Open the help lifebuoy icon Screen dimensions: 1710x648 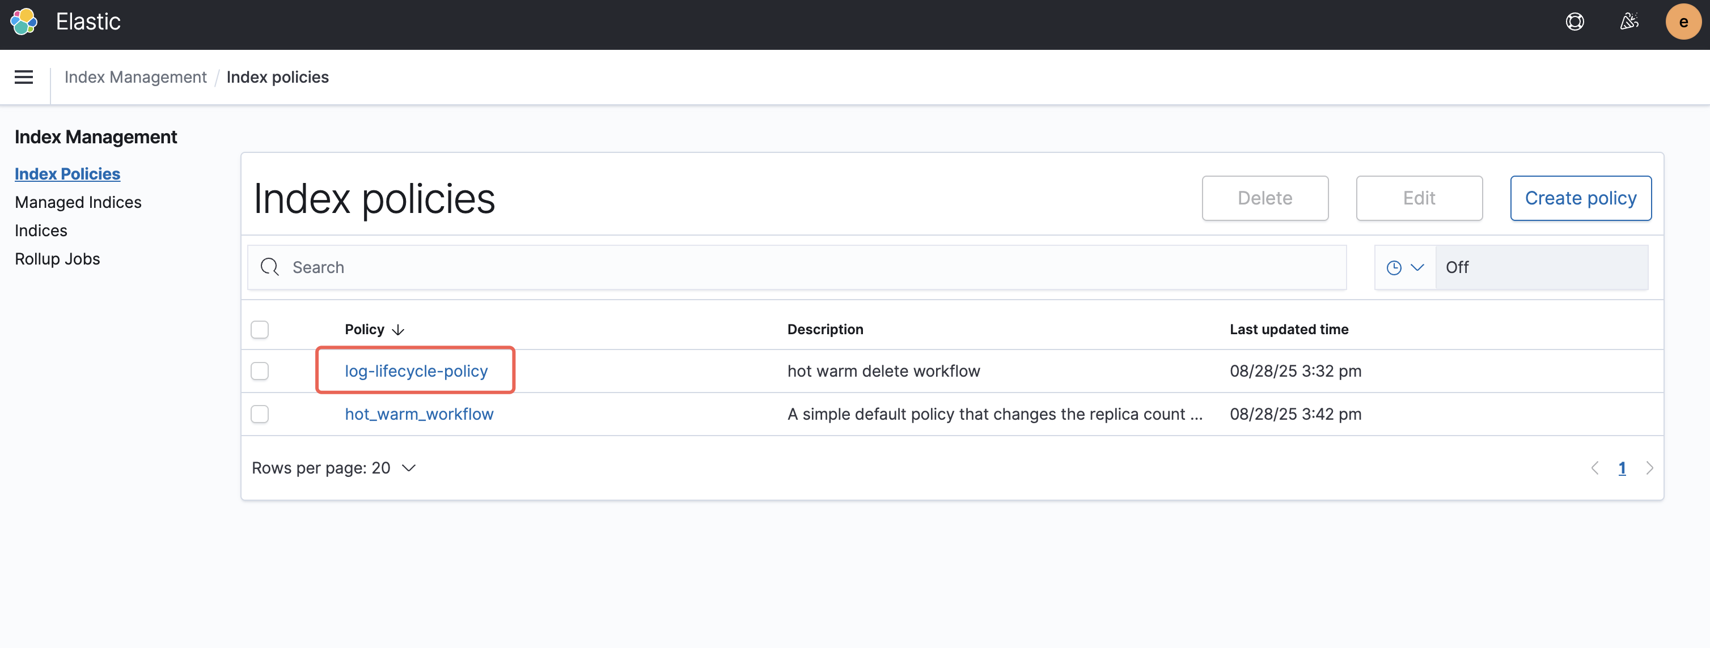(x=1574, y=22)
